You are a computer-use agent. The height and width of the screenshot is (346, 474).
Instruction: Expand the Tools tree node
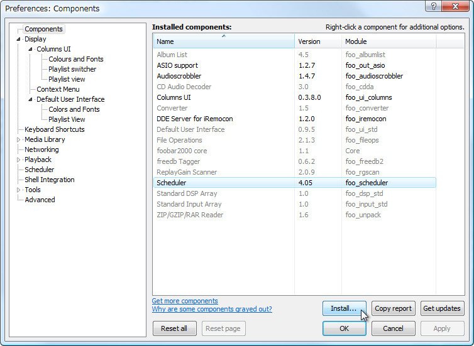(x=18, y=190)
